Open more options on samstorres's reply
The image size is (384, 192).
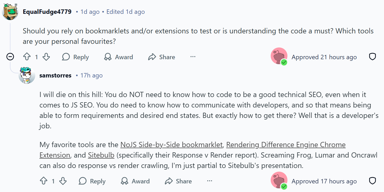(x=210, y=181)
